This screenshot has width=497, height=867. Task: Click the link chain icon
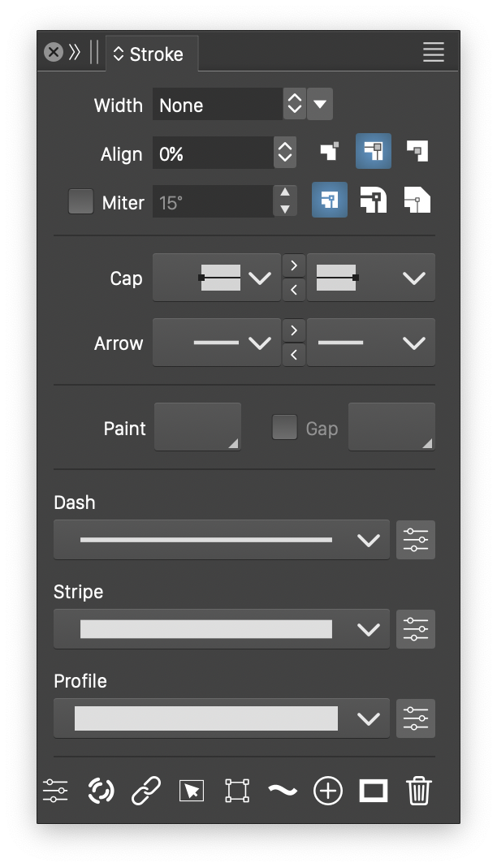[146, 790]
